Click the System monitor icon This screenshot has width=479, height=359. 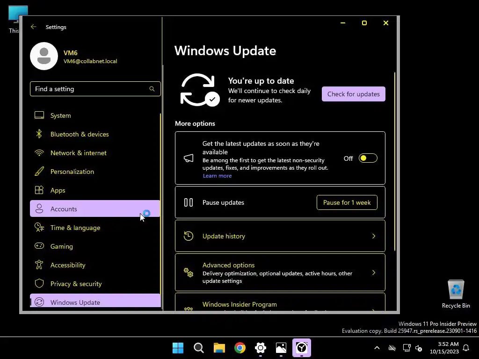(39, 115)
